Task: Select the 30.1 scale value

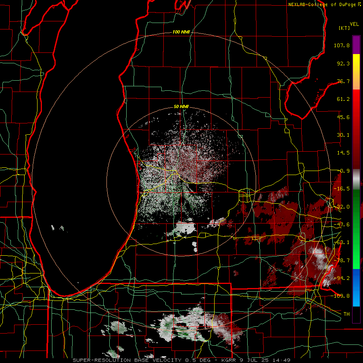Action: click(x=343, y=135)
